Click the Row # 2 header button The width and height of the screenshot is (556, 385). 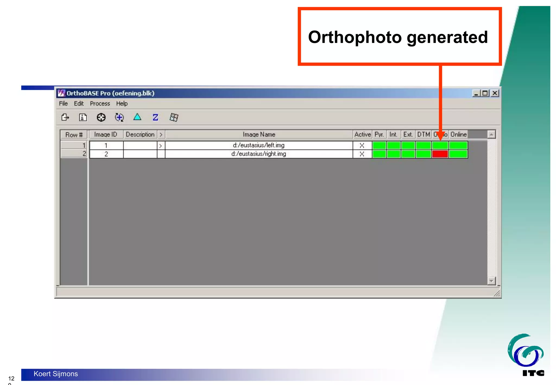74,154
